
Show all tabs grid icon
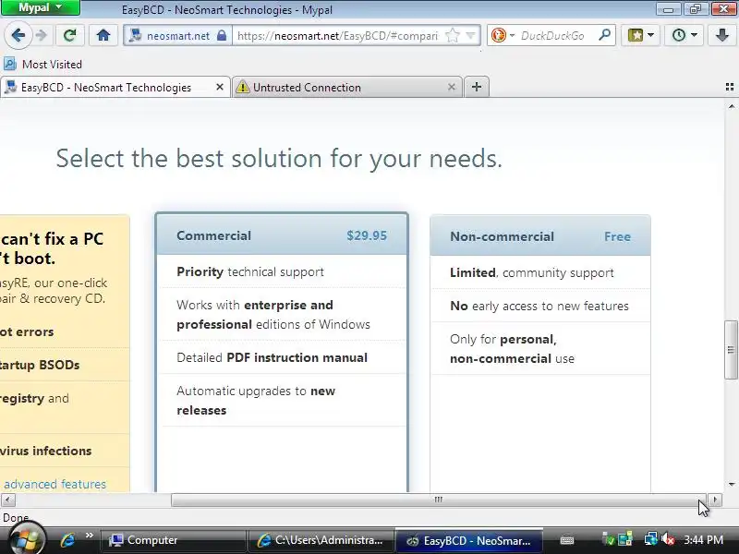point(730,87)
